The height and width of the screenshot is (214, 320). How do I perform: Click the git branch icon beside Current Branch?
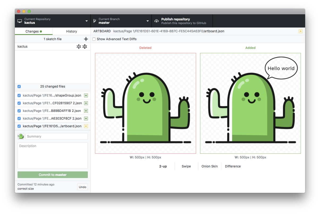pos(95,21)
